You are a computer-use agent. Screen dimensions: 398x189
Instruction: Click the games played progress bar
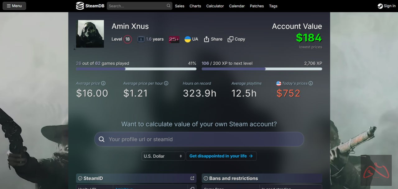(136, 69)
